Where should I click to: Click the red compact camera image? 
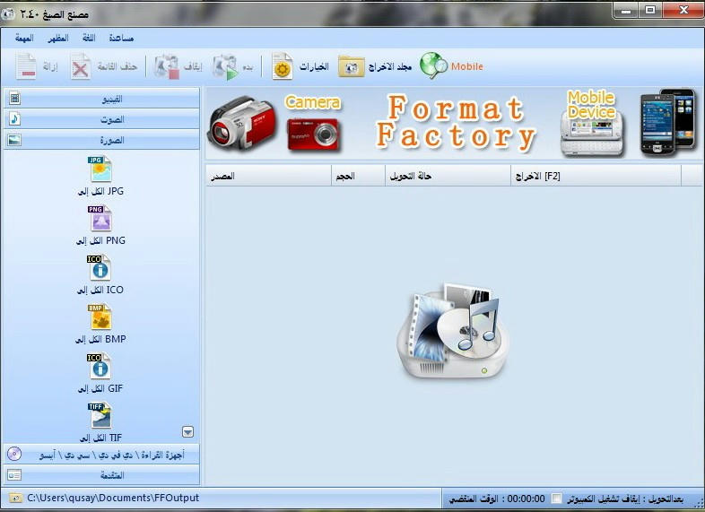[x=313, y=134]
